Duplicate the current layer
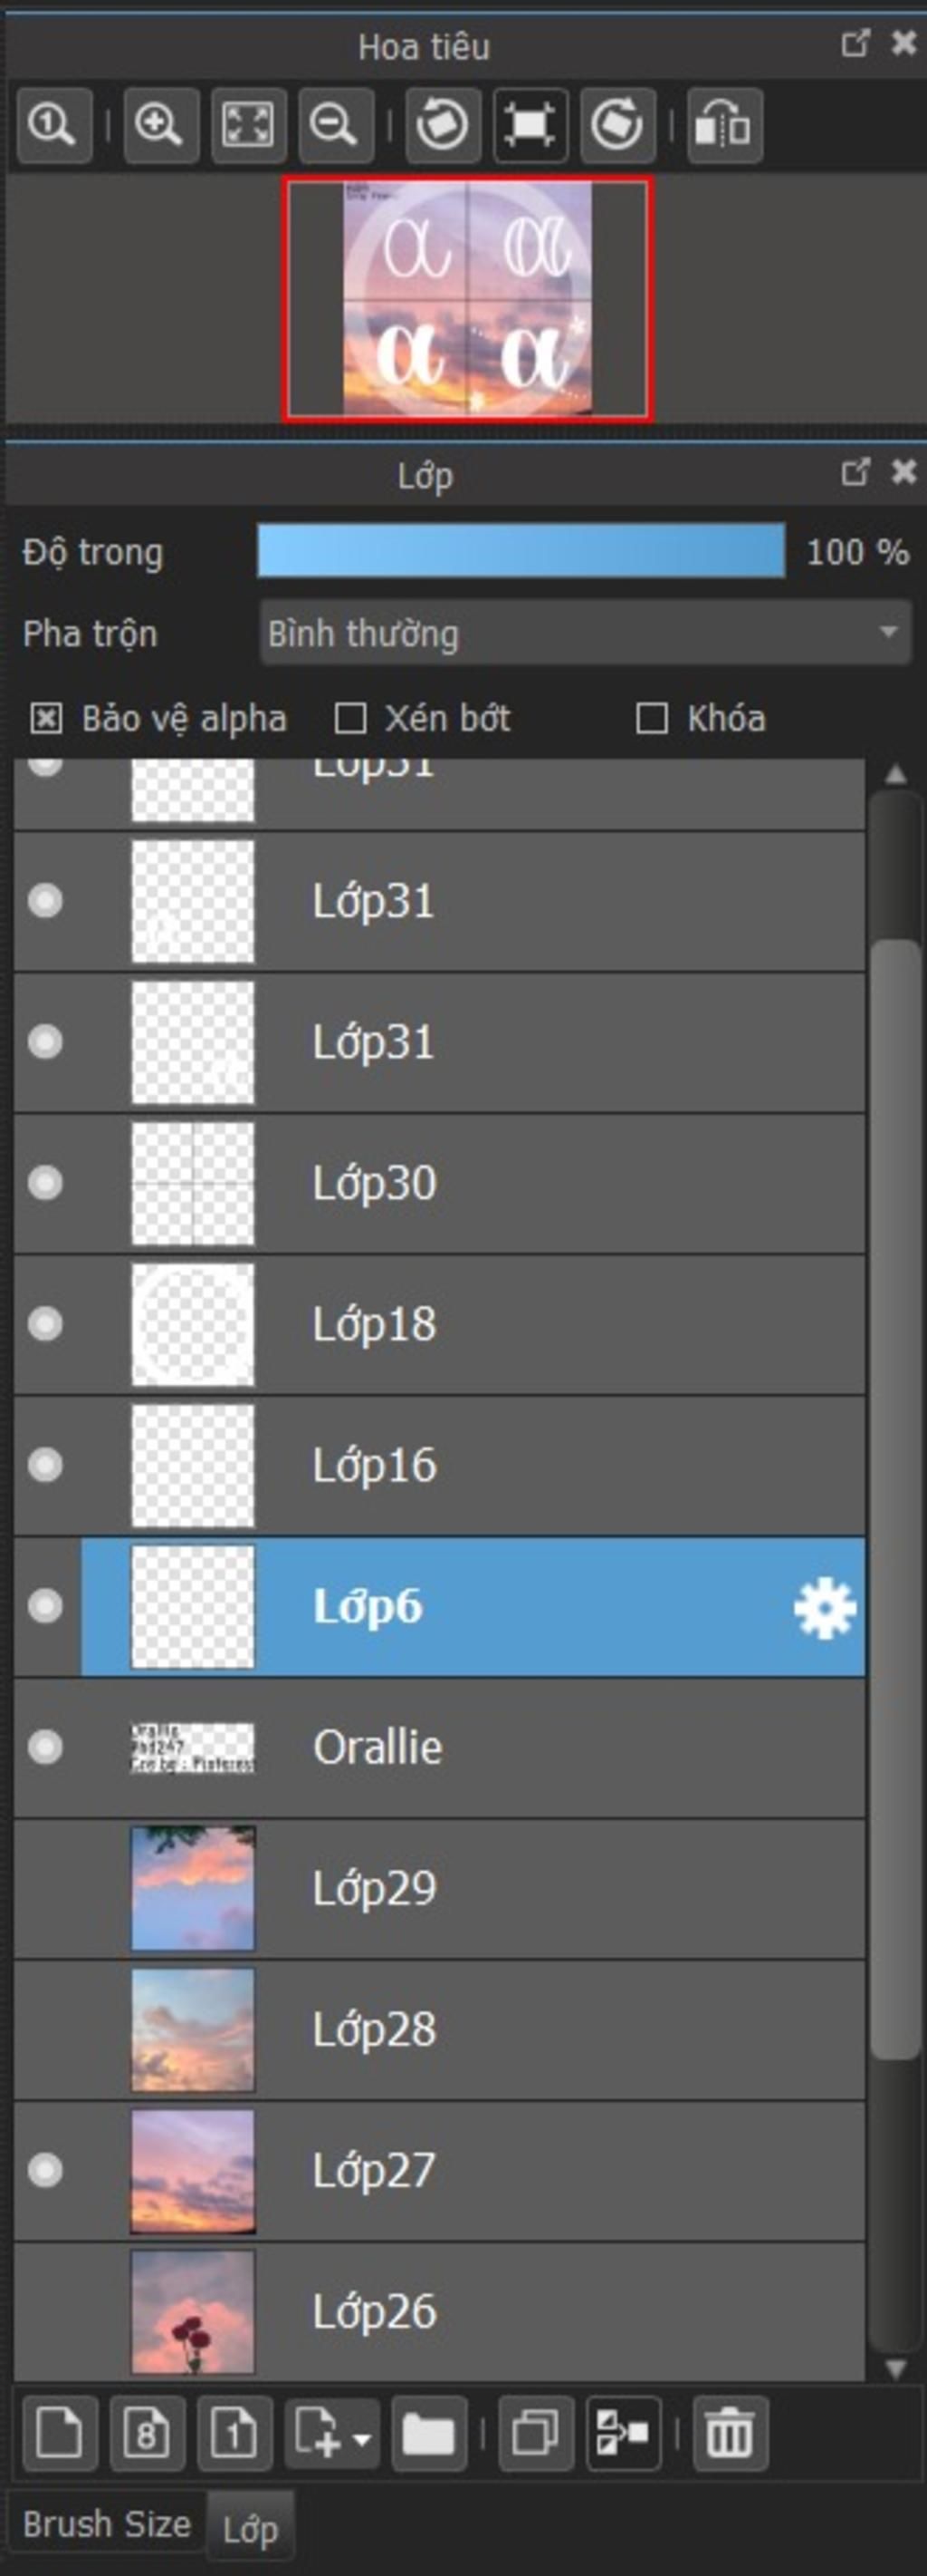 coord(537,2433)
